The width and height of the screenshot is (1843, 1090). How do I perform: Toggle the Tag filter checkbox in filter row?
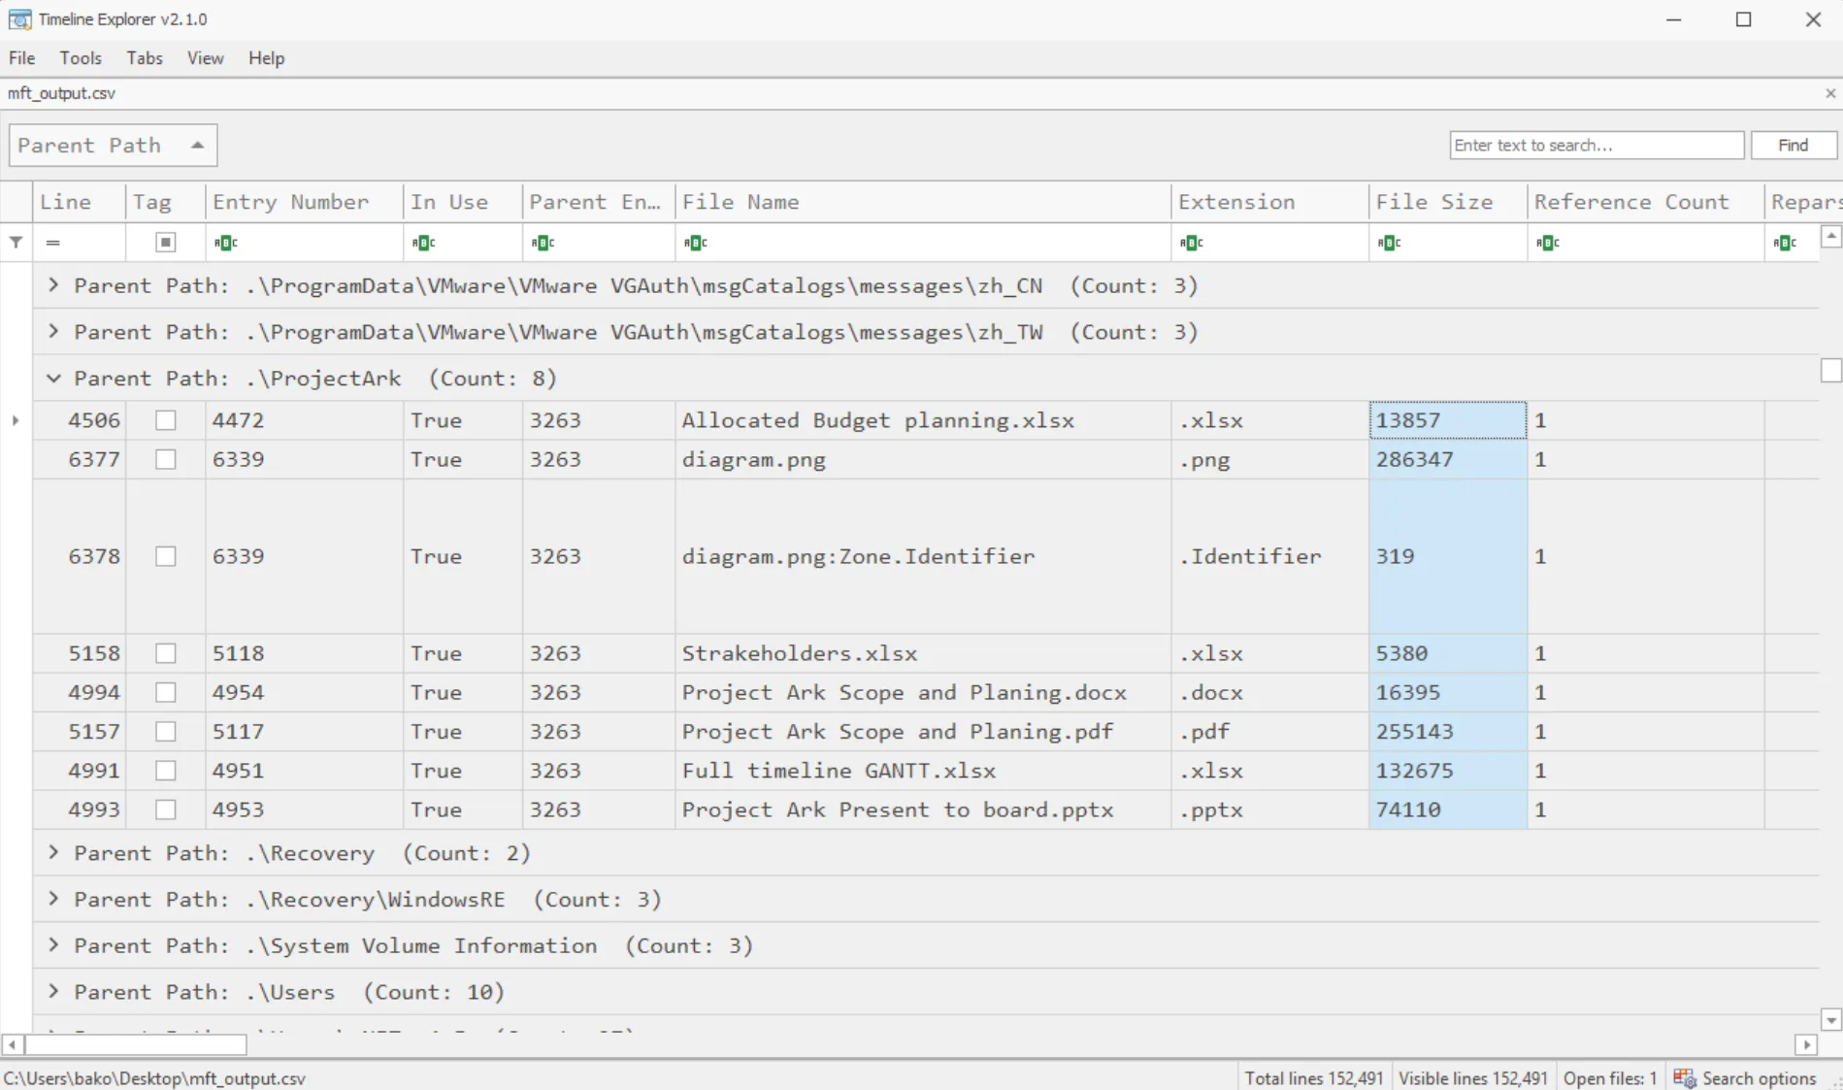point(166,243)
